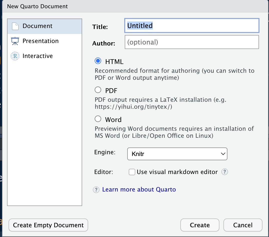The width and height of the screenshot is (269, 237).
Task: Click the Engine dropdown chevron arrow
Action: tap(223, 154)
